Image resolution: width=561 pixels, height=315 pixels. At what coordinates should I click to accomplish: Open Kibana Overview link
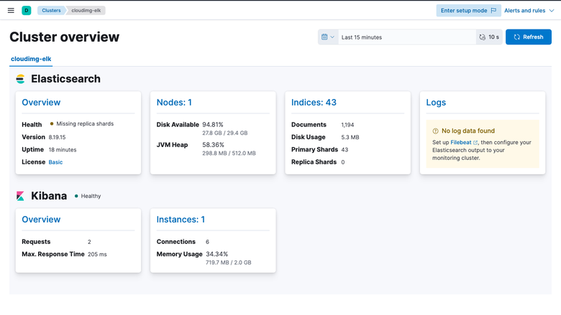point(41,220)
